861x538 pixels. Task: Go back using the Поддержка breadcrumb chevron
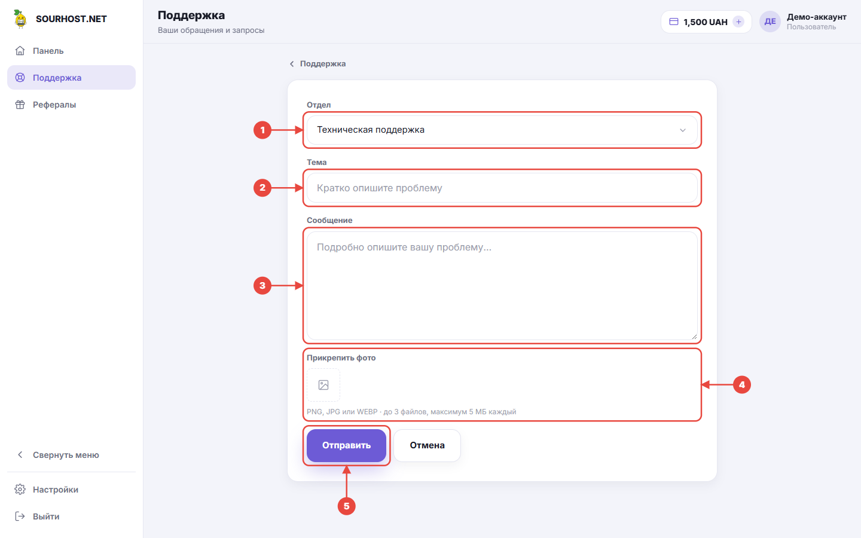[x=292, y=64]
